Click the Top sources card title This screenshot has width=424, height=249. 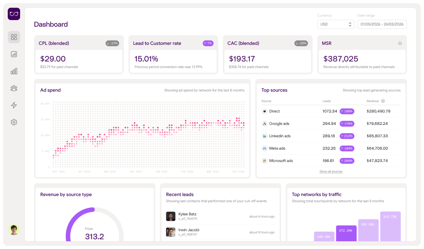click(x=274, y=90)
